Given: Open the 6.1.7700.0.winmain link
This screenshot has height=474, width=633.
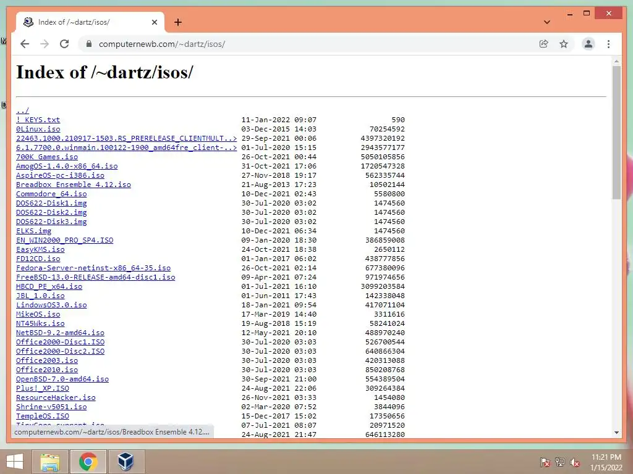Looking at the screenshot, I should tap(126, 148).
